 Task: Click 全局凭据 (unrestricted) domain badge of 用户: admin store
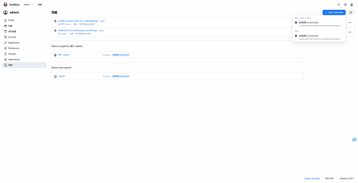pyautogui.click(x=121, y=55)
